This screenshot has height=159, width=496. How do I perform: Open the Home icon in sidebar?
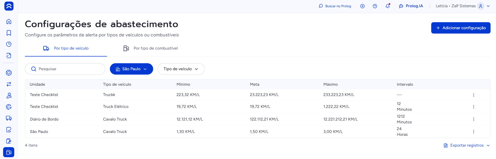(9, 21)
